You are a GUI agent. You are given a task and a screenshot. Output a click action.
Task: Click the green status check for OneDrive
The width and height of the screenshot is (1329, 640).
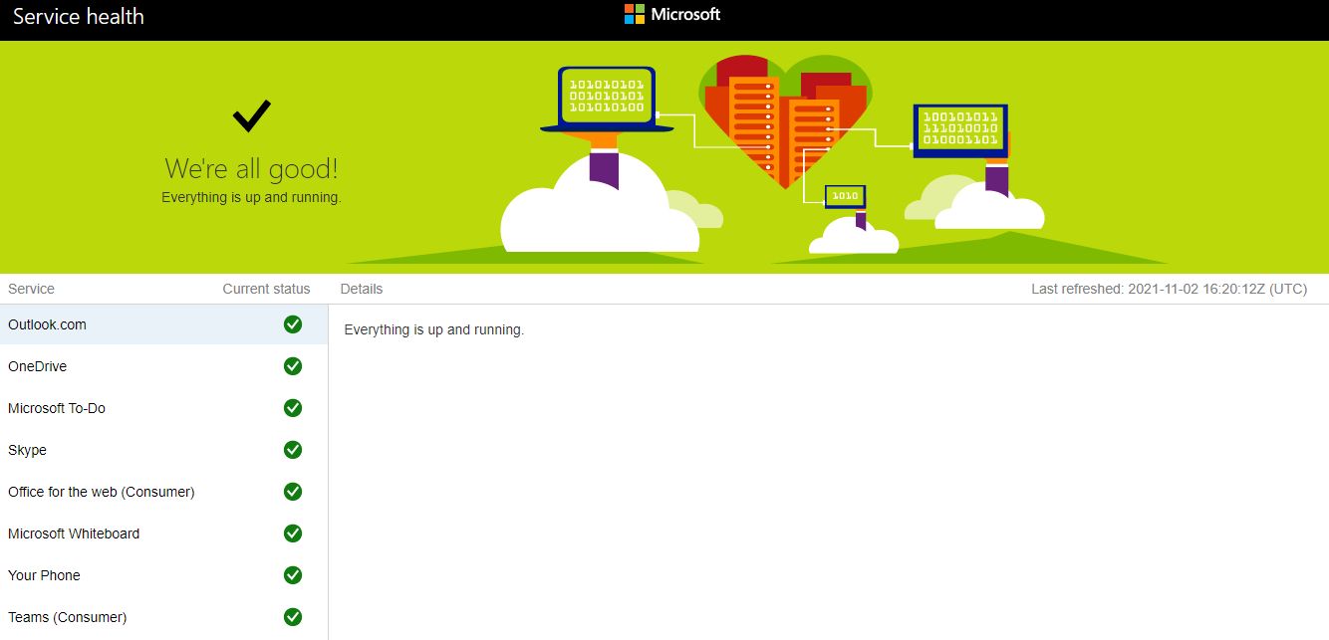[x=293, y=365]
